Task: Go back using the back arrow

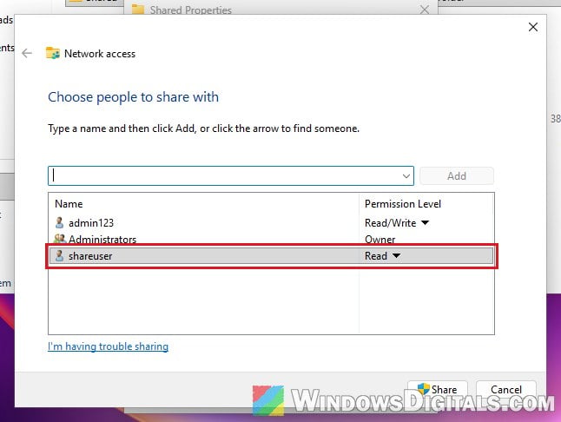Action: [x=27, y=54]
